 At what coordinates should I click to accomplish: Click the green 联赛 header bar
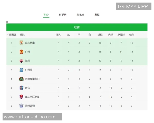[x=77, y=27]
